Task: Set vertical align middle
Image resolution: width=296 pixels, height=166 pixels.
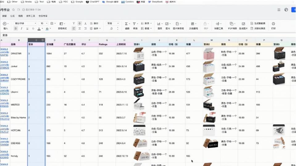Action: click(80, 23)
